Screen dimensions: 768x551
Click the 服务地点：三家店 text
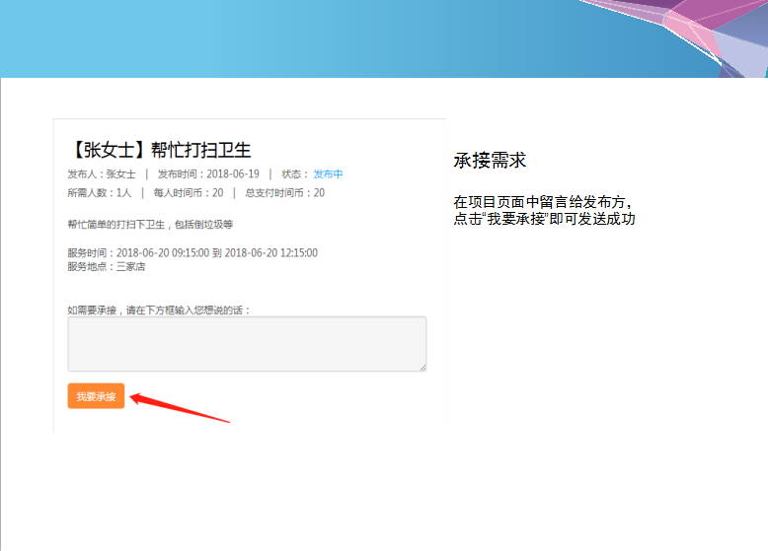pyautogui.click(x=107, y=266)
